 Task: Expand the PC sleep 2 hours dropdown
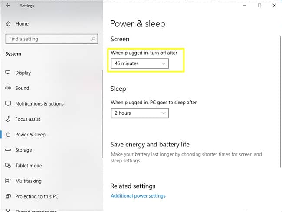[x=140, y=113]
